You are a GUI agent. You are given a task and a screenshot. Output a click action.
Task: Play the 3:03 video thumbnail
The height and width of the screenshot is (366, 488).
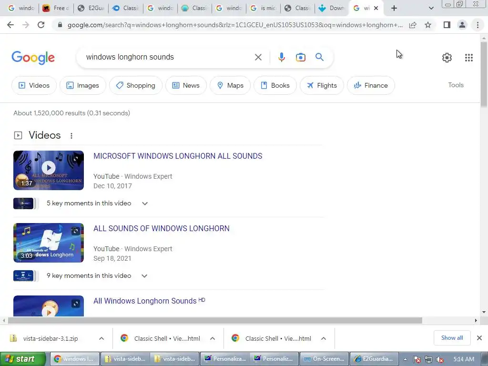(49, 243)
